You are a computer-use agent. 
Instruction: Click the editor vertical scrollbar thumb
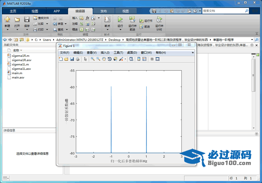[x=254, y=75]
